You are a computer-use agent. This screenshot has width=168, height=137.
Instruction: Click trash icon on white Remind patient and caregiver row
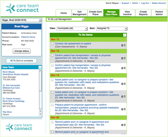pyautogui.click(x=125, y=125)
